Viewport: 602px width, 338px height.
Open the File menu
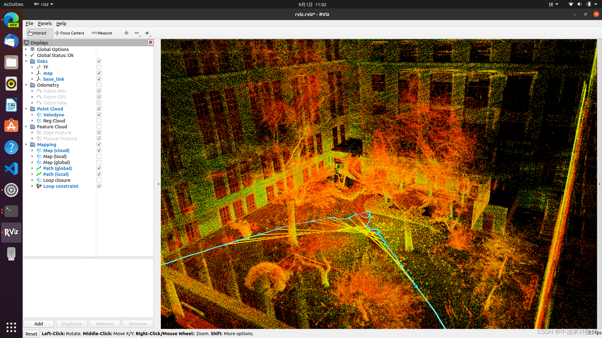click(x=29, y=23)
